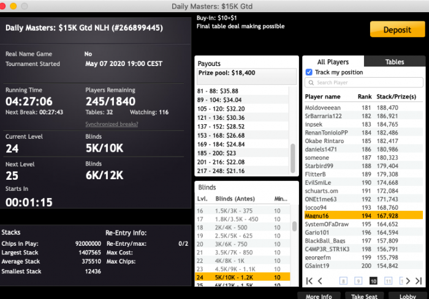Focus the Search Player field

(x=364, y=83)
